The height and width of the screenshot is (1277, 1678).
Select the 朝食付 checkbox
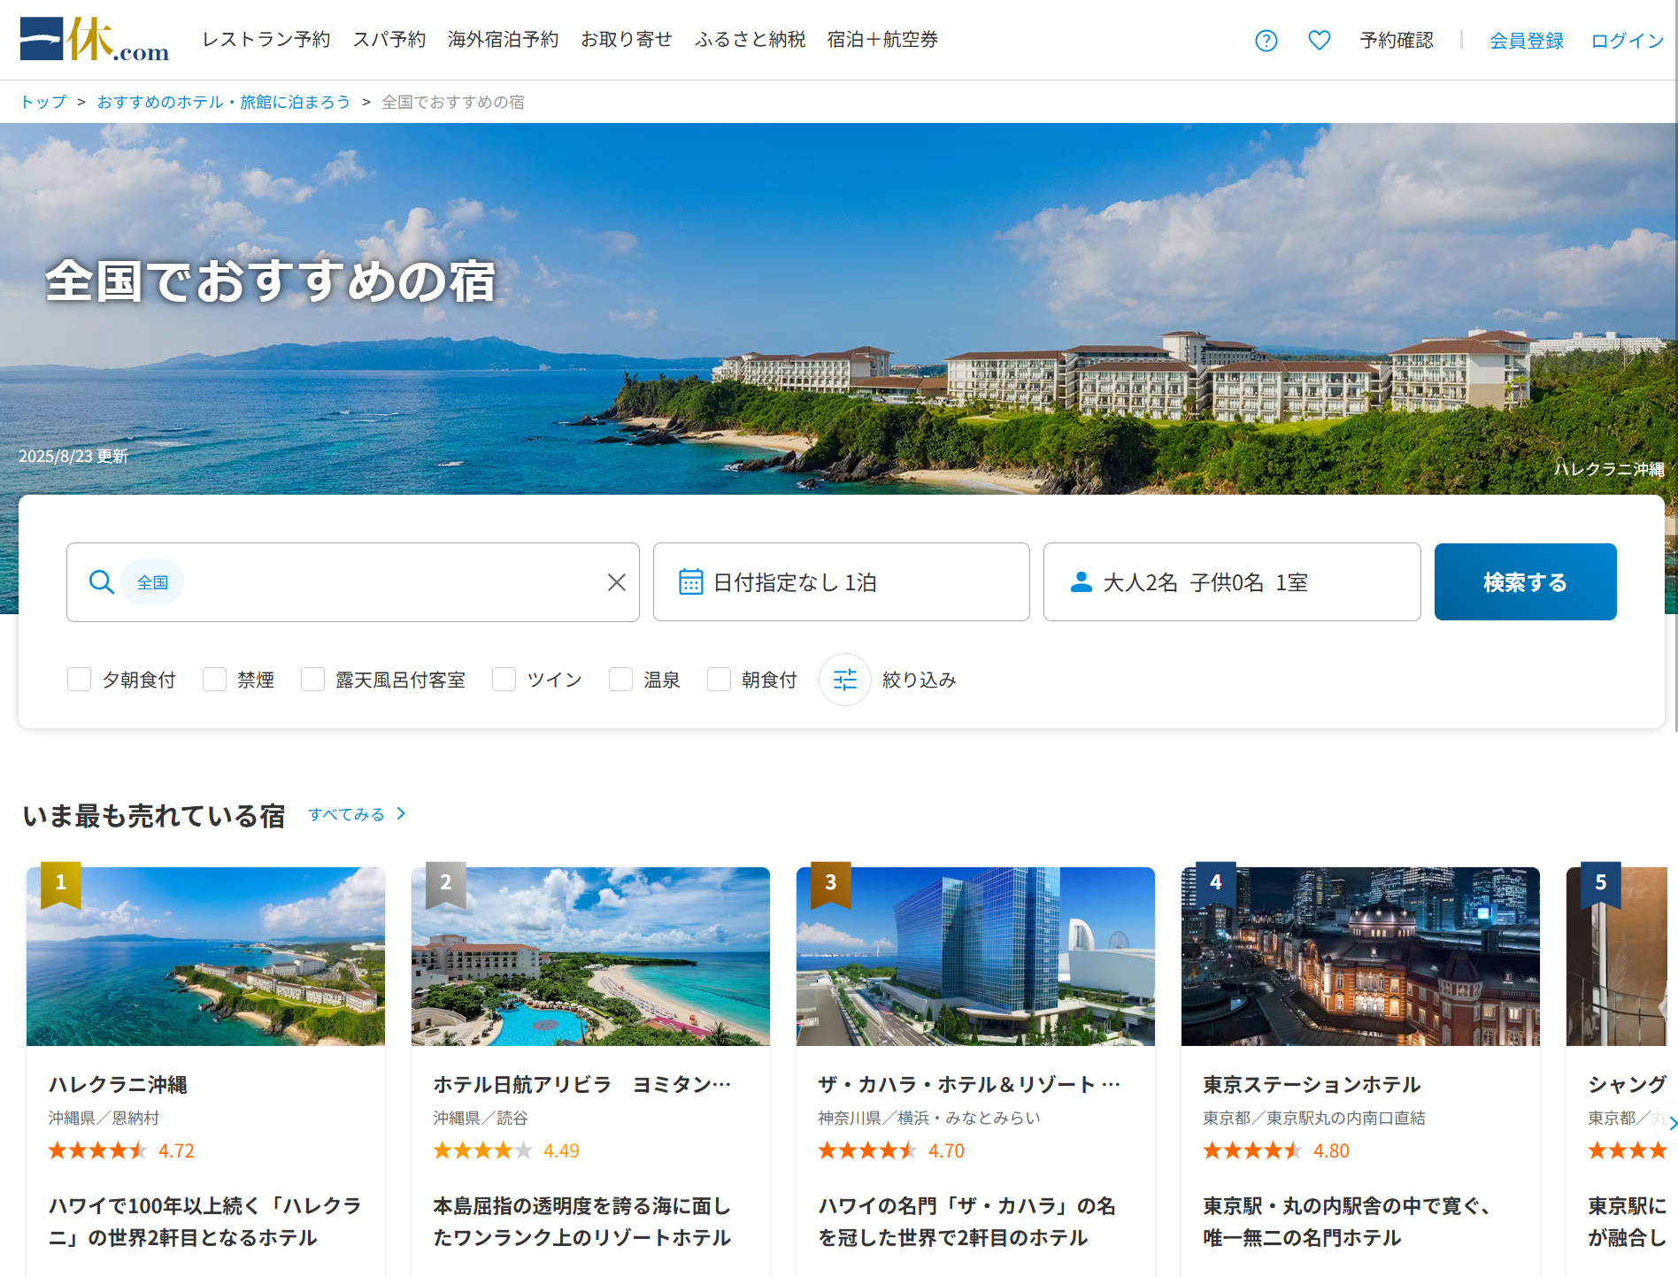point(720,680)
